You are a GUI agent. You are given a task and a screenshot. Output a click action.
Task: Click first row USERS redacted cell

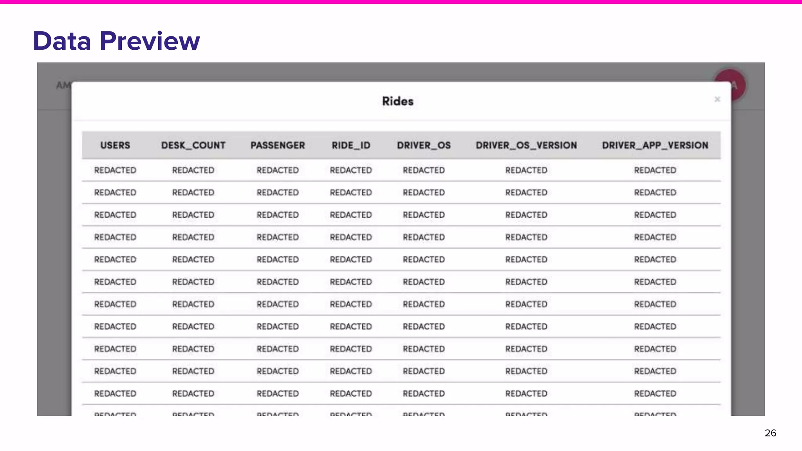(115, 170)
